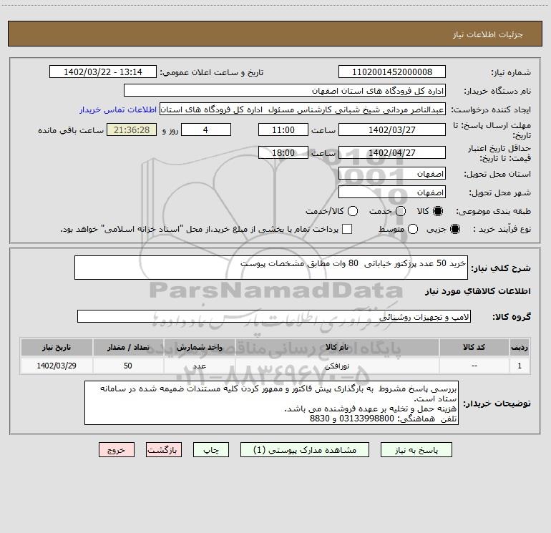Click the row number cell 1
Screen dimensions: 551x533
520,366
